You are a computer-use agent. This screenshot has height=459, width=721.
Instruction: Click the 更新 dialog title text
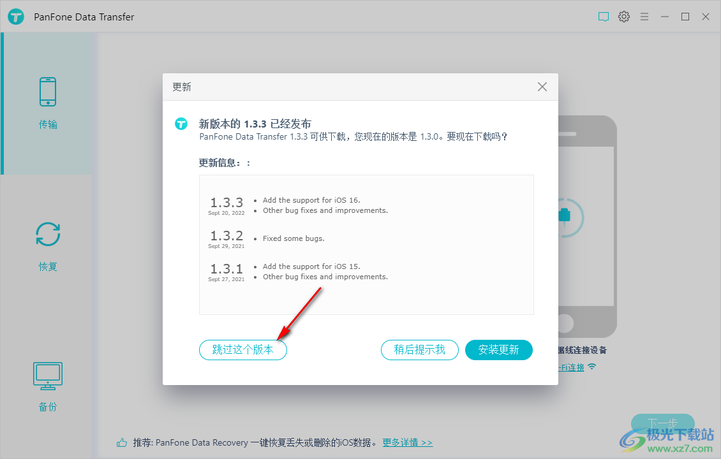(x=182, y=87)
